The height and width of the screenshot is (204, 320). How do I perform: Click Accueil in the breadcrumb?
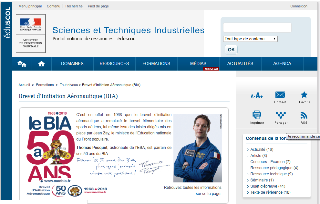24,85
